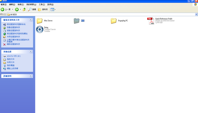
Task: Click the 我的電腦 computer icon
Action: pyautogui.click(x=4, y=66)
